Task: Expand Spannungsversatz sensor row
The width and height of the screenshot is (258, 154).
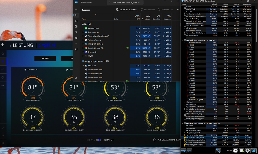Action: 184,133
